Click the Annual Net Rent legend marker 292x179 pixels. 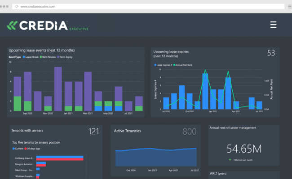point(174,65)
